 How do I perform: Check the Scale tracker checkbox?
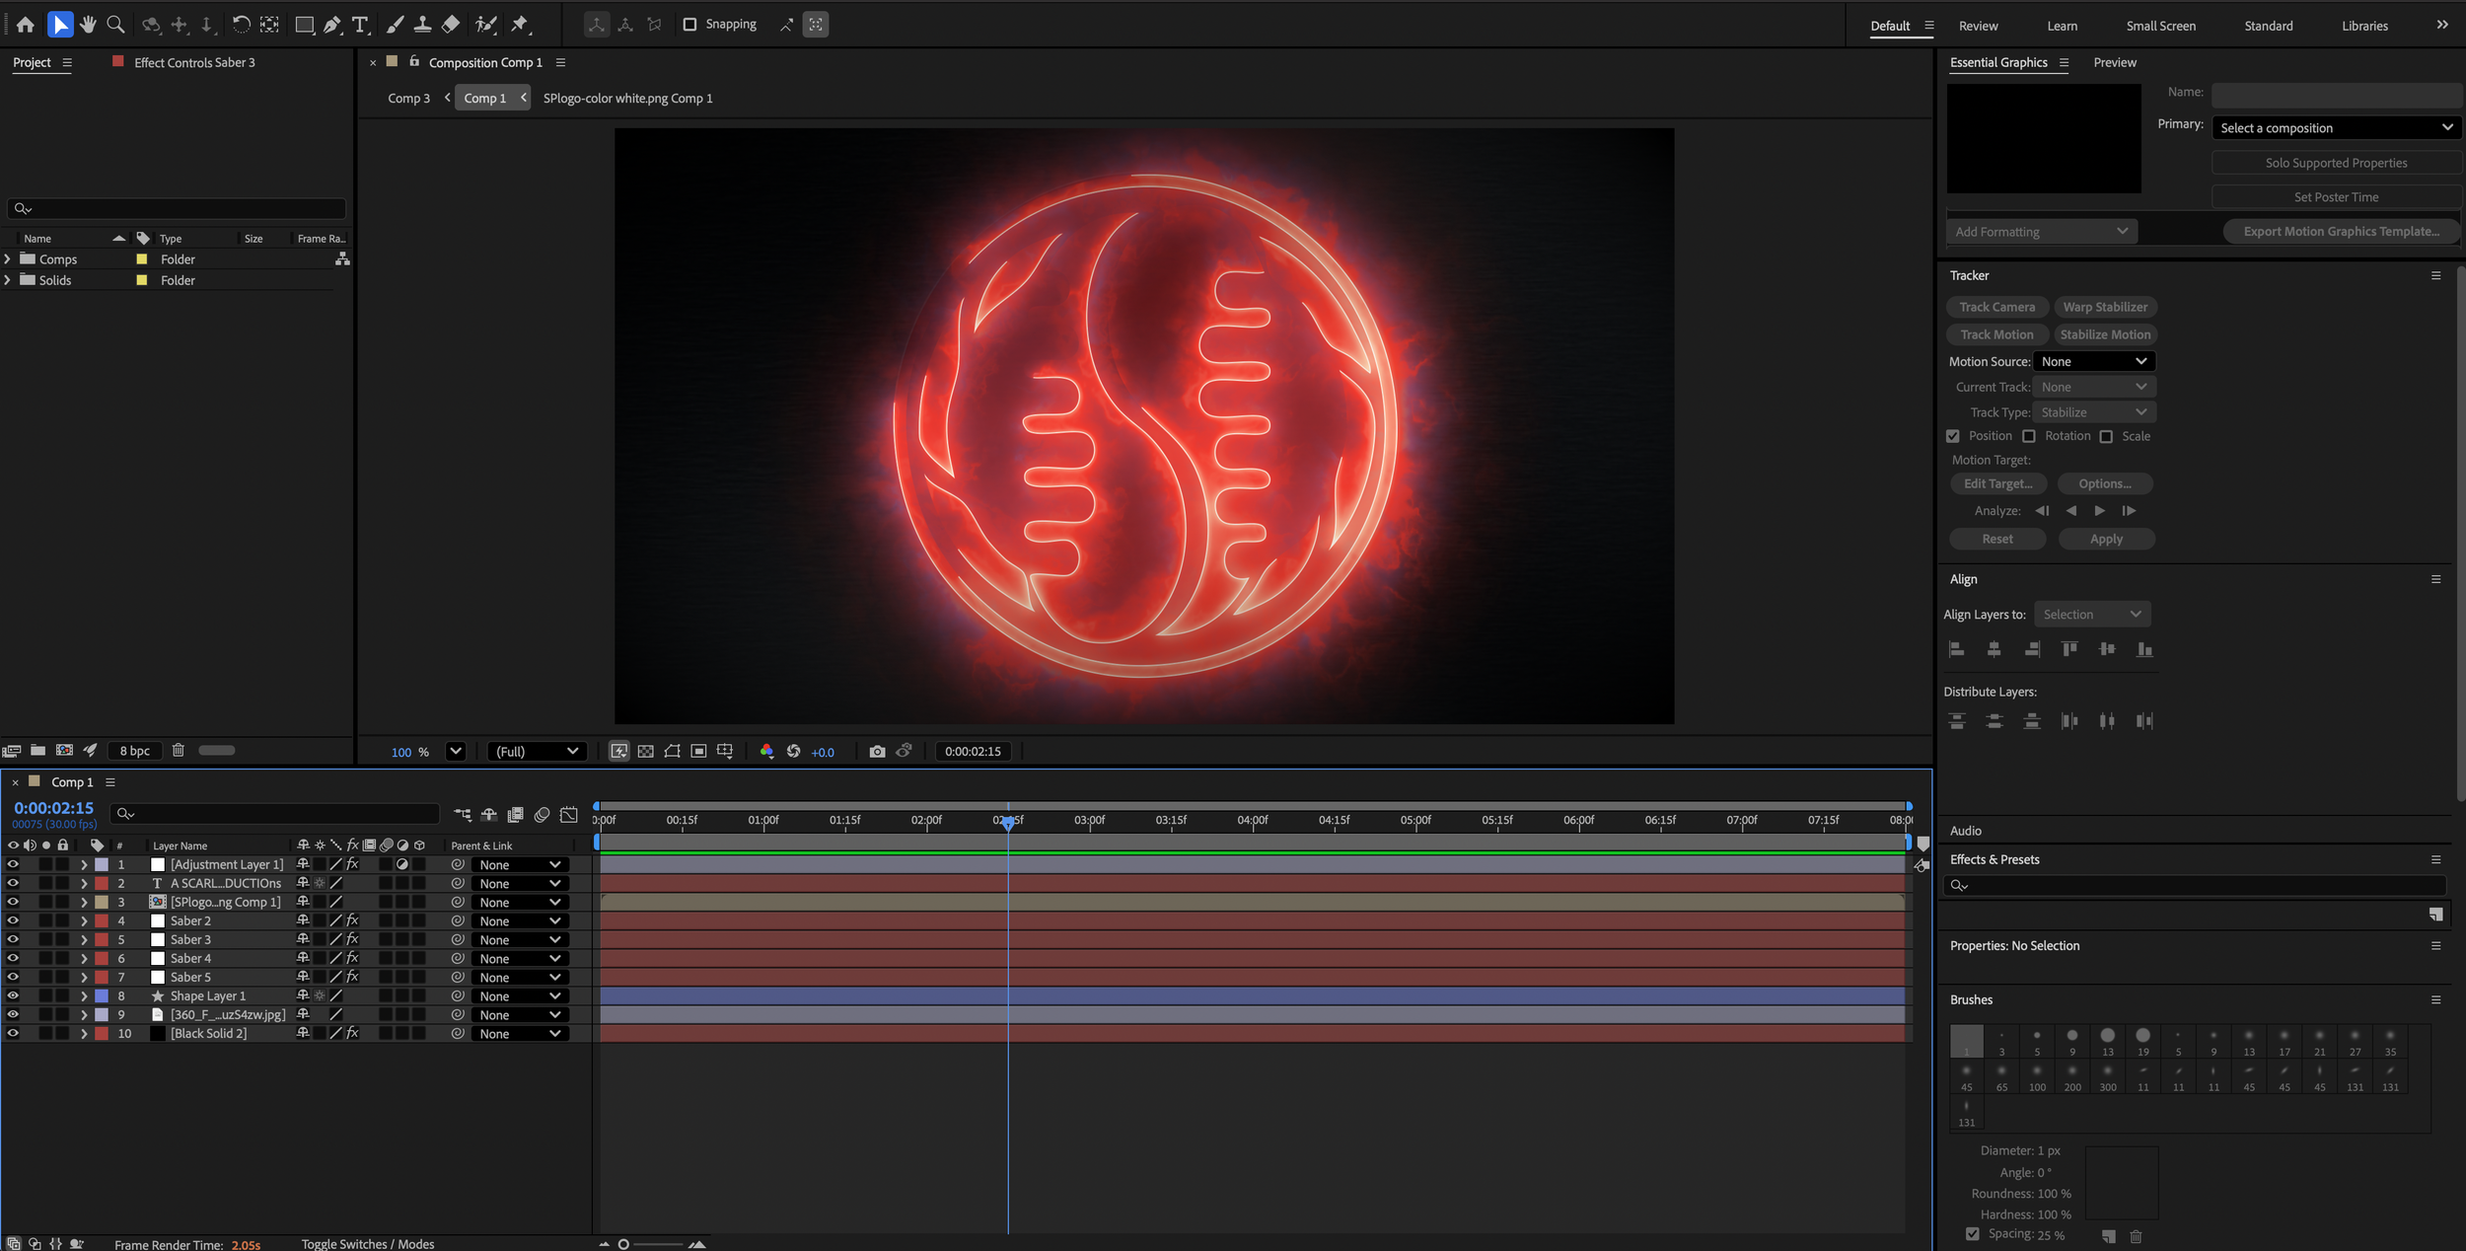pyautogui.click(x=2106, y=436)
